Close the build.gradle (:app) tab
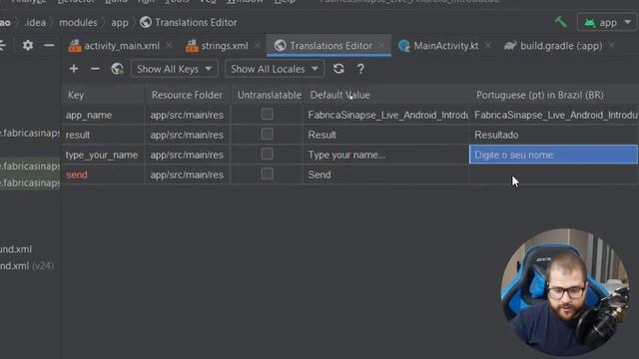This screenshot has height=359, width=639. (612, 46)
